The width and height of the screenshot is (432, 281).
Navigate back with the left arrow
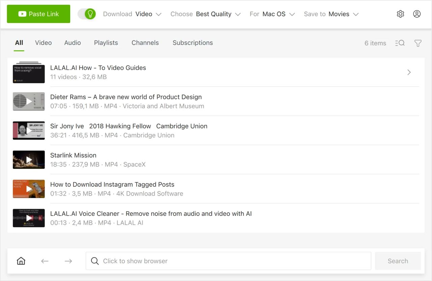pyautogui.click(x=45, y=261)
